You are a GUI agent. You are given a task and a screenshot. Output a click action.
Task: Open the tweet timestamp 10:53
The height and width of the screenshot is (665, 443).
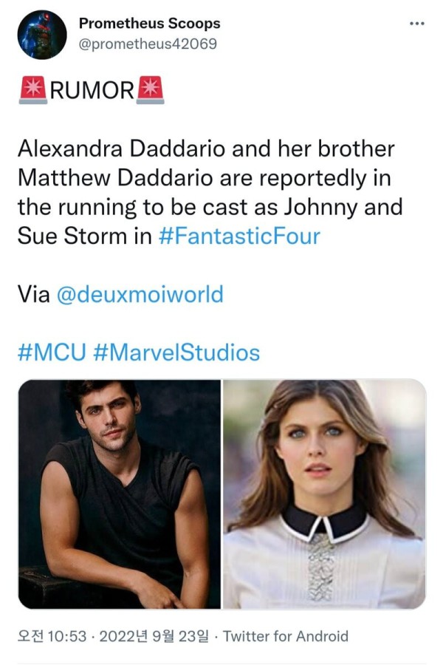pos(52,636)
